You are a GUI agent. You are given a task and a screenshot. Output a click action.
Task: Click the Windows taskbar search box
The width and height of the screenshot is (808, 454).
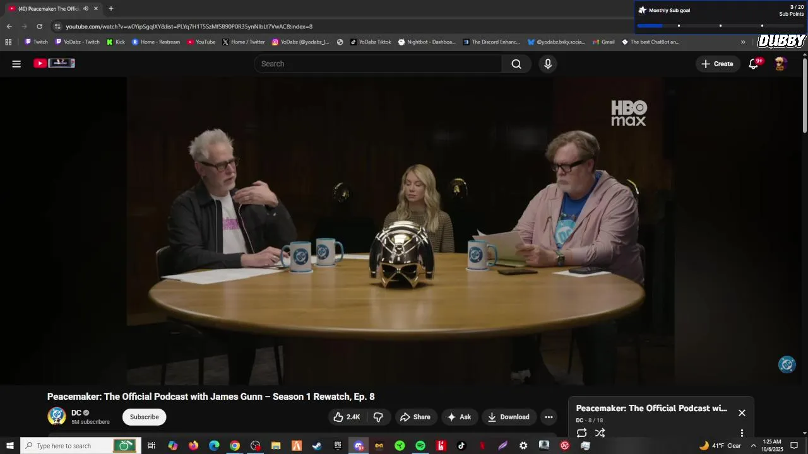[x=80, y=446]
